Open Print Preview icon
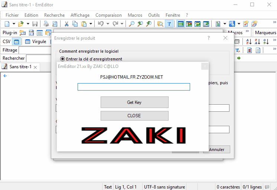 [x=55, y=24]
